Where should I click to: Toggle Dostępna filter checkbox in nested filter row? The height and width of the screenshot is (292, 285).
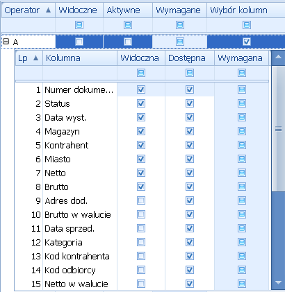[x=190, y=73]
